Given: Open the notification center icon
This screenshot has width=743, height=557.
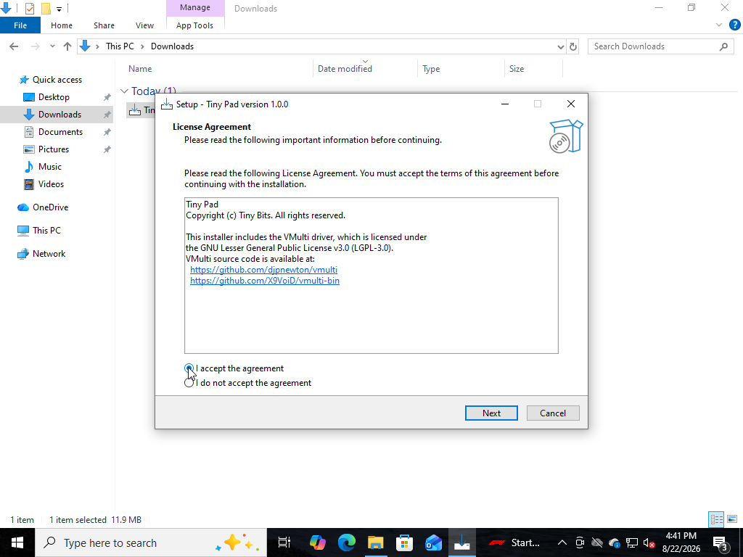Looking at the screenshot, I should click(x=721, y=542).
